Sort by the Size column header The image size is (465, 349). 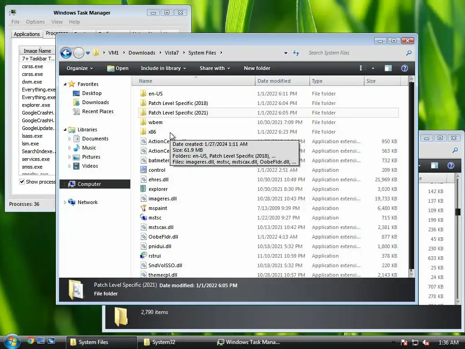tap(382, 81)
